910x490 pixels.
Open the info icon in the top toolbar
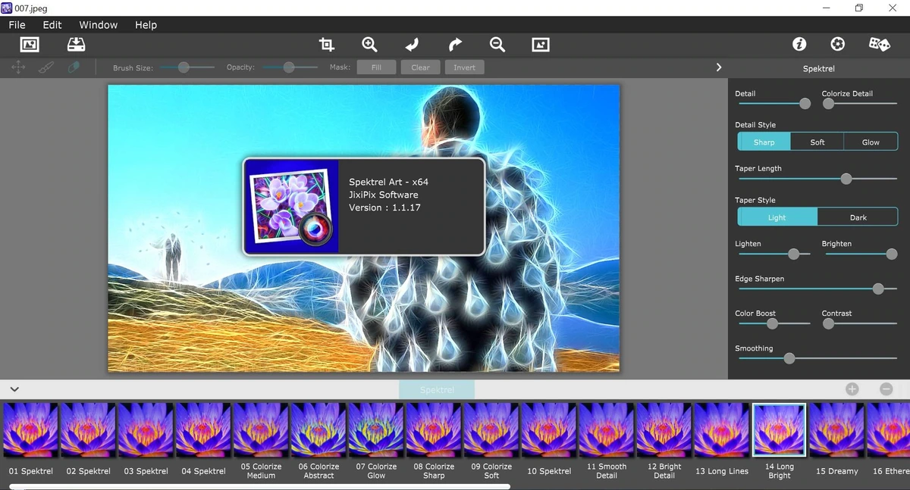coord(799,45)
